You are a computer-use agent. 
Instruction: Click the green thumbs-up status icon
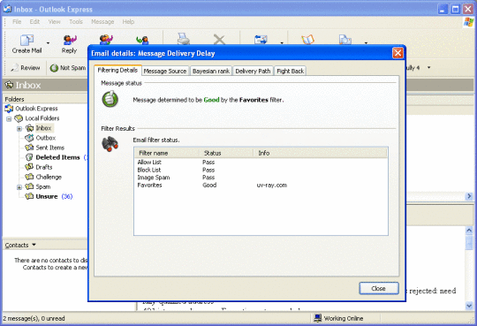click(110, 99)
